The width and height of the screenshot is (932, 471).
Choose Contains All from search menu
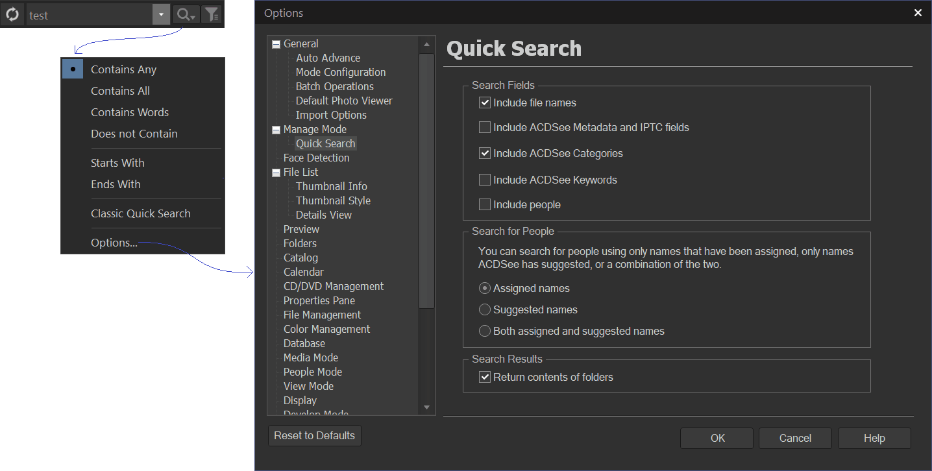pyautogui.click(x=120, y=91)
